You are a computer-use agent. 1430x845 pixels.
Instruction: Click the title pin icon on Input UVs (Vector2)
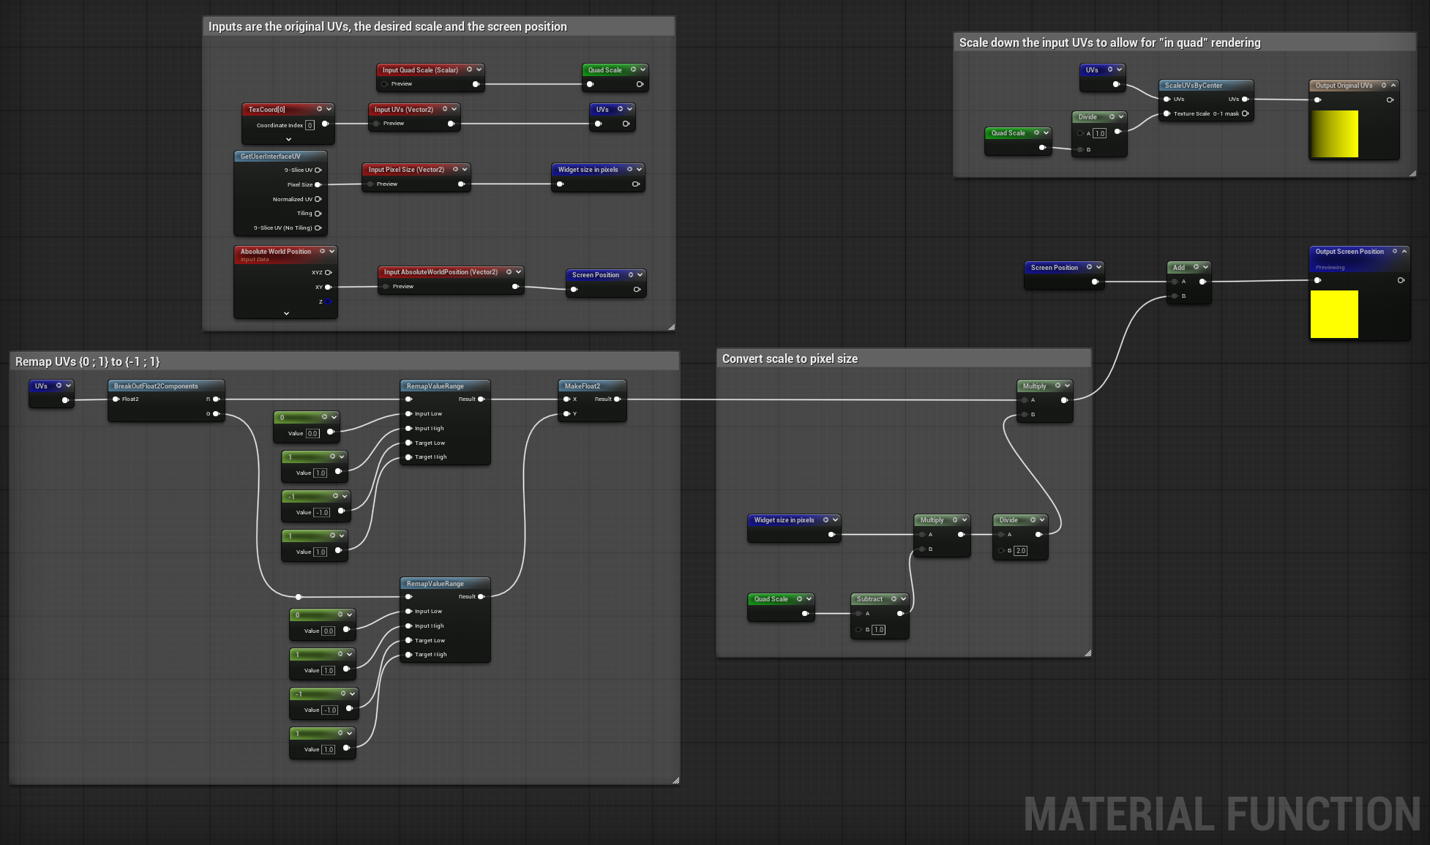click(444, 109)
